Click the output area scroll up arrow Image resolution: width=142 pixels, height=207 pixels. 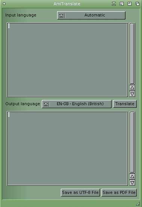[x=132, y=177]
